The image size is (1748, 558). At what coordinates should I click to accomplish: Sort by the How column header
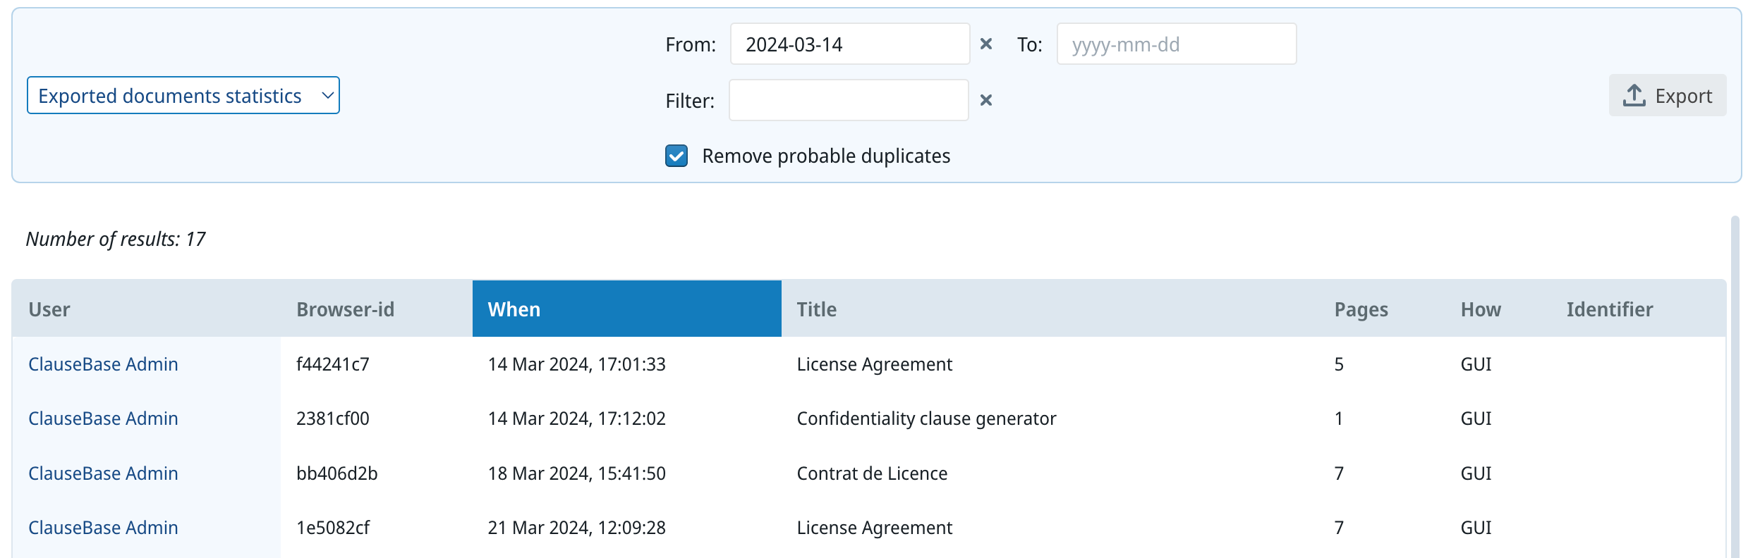[x=1481, y=309]
